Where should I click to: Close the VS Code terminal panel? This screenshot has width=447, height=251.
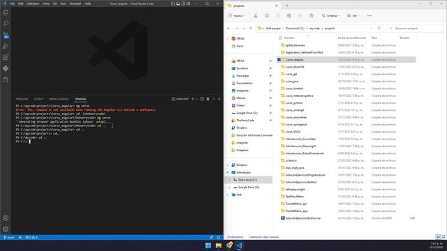point(219,99)
